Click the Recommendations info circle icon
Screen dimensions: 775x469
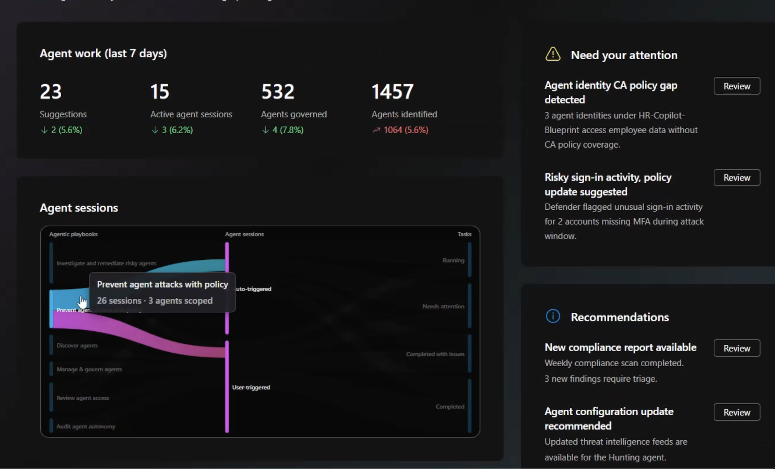pyautogui.click(x=553, y=316)
